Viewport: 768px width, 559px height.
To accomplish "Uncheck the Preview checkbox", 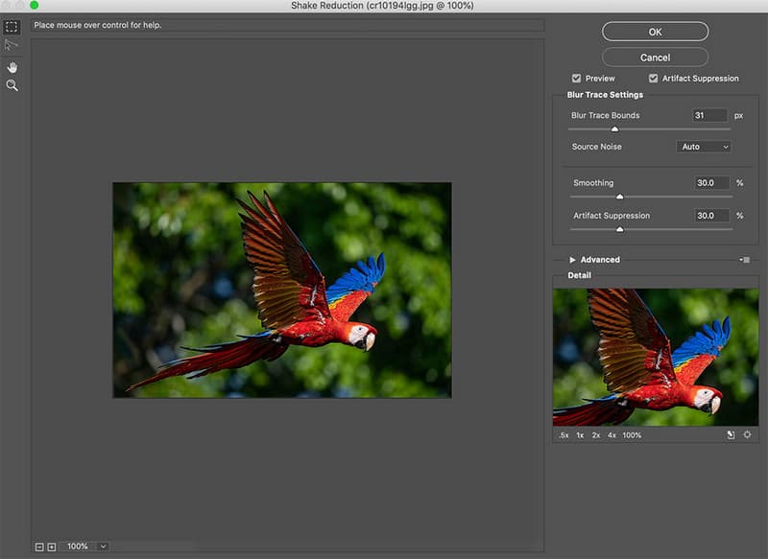I will click(576, 79).
